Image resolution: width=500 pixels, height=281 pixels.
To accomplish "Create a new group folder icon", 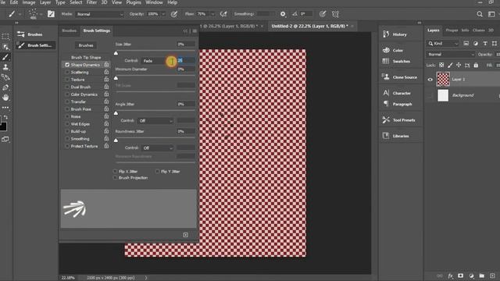I will click(482, 276).
